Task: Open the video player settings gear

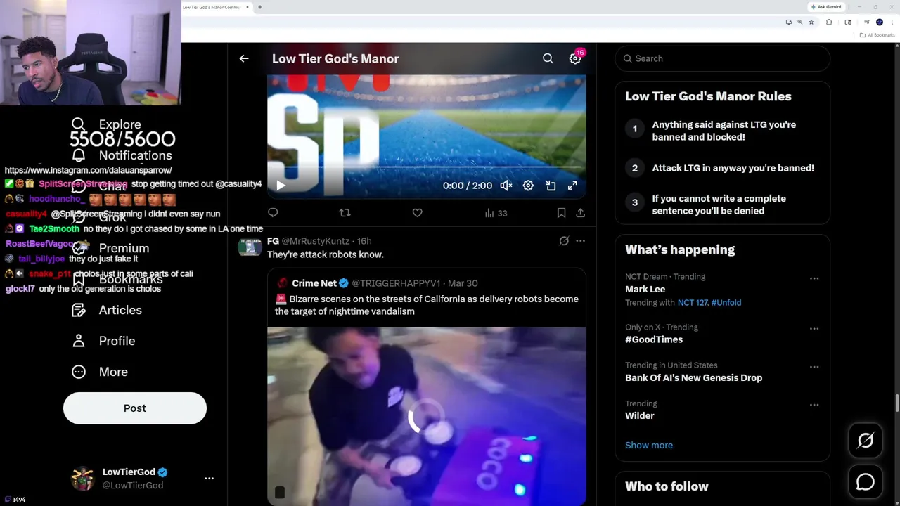Action: [x=528, y=186]
